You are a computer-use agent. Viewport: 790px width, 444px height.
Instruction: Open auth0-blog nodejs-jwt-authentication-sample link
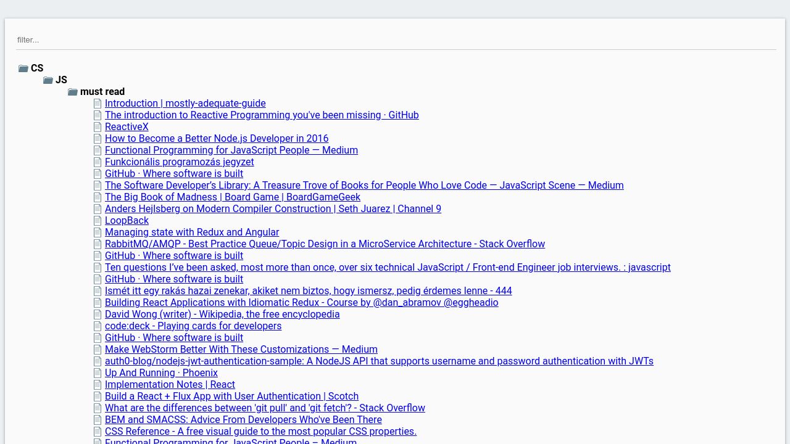coord(379,361)
